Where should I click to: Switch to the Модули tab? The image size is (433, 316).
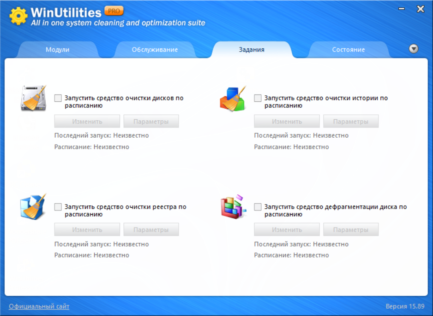57,50
